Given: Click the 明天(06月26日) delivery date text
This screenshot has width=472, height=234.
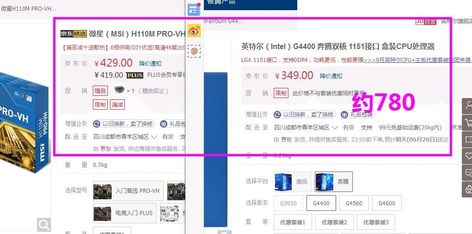Looking at the screenshot, I should [416, 140].
